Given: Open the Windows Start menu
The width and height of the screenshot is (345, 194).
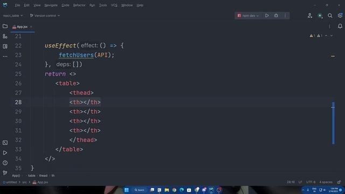Looking at the screenshot, I should pos(127,190).
